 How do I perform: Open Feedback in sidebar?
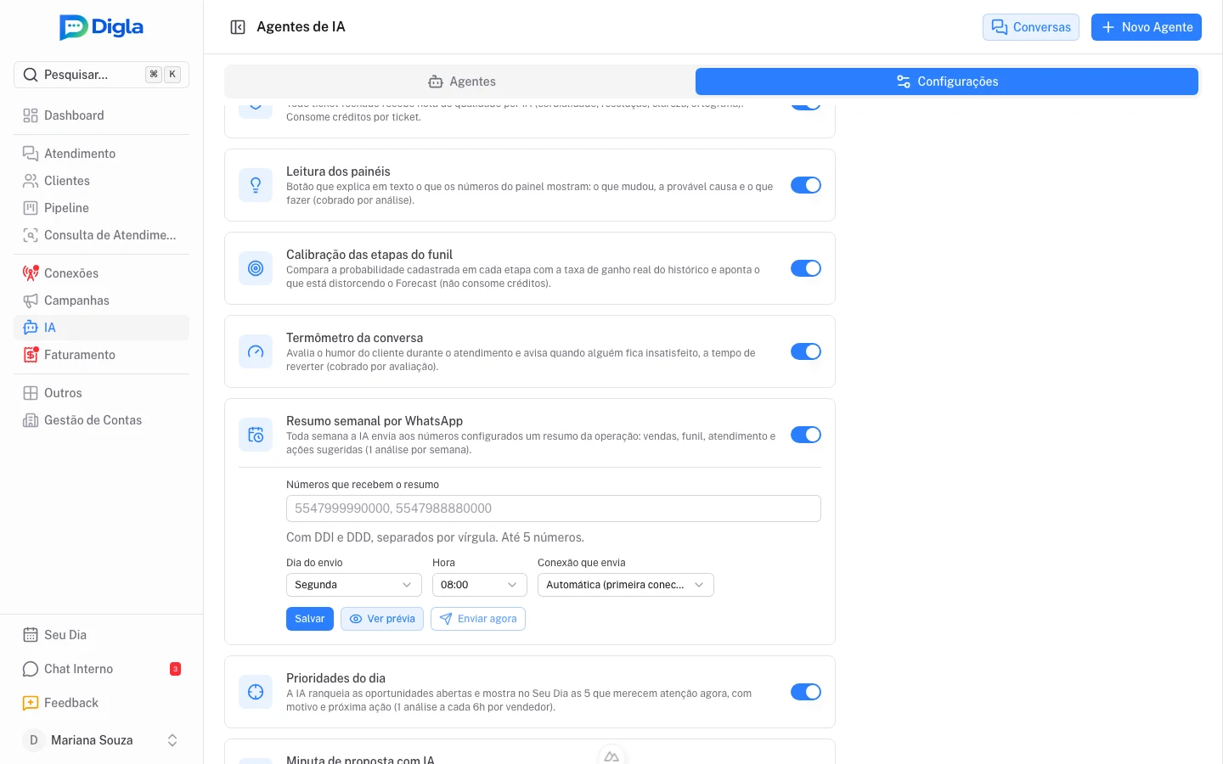click(x=101, y=703)
